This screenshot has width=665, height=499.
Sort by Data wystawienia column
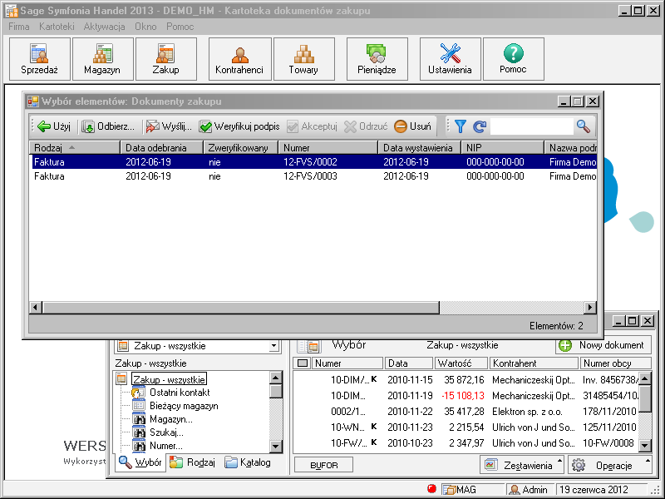420,148
